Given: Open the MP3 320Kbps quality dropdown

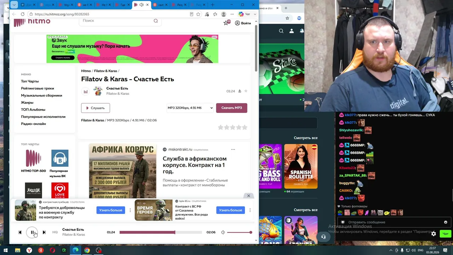Looking at the screenshot, I should click(x=190, y=108).
